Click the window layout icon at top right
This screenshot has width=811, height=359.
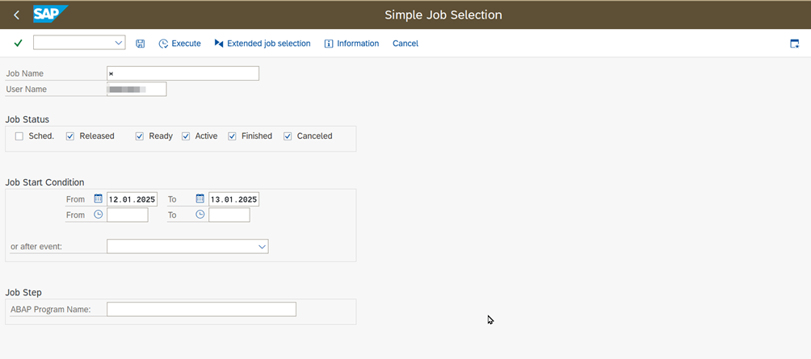tap(794, 44)
